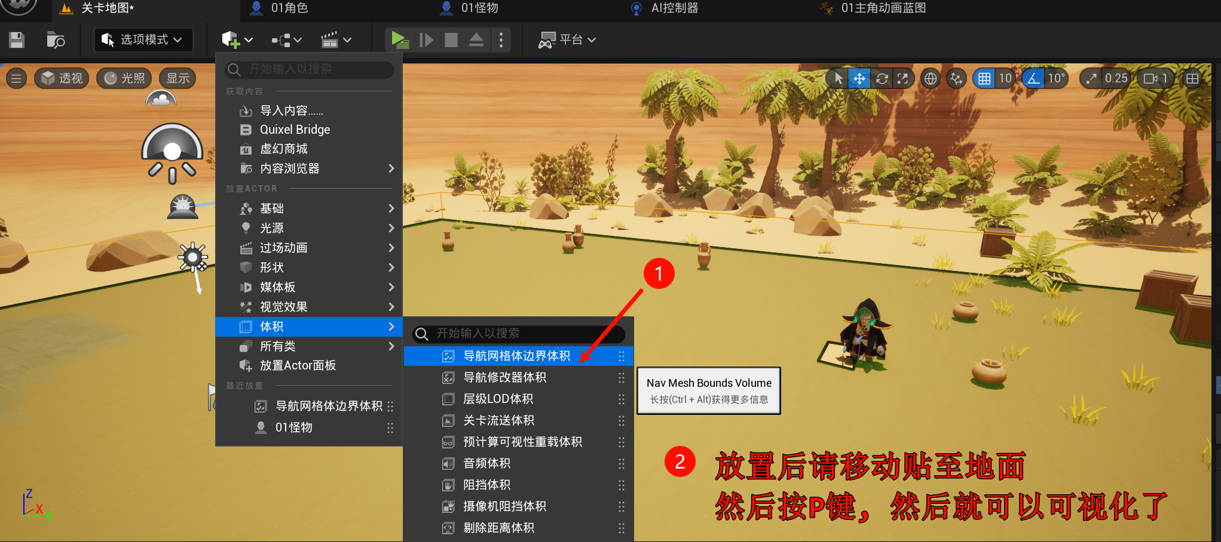This screenshot has width=1221, height=542.
Task: Click the viewport layout icon at top right
Action: 1192,78
